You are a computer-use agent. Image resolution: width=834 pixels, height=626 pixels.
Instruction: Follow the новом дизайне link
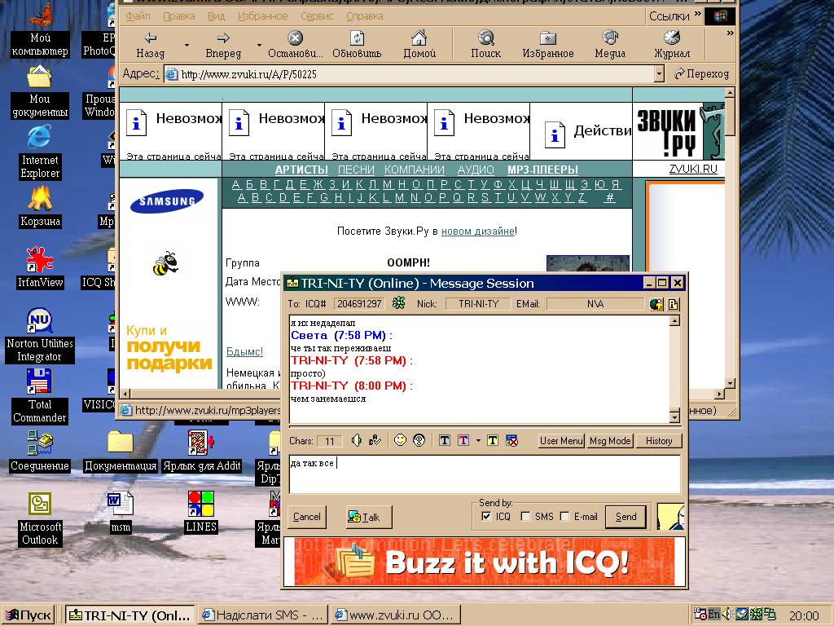(477, 231)
